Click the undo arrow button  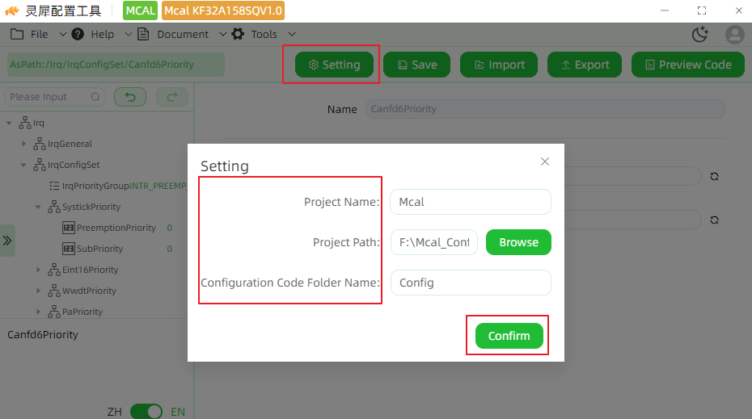pos(130,97)
